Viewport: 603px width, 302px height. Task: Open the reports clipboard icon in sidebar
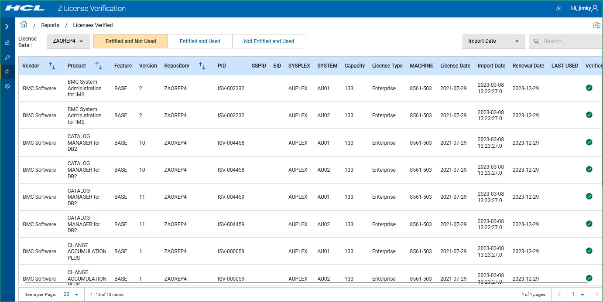click(x=7, y=72)
